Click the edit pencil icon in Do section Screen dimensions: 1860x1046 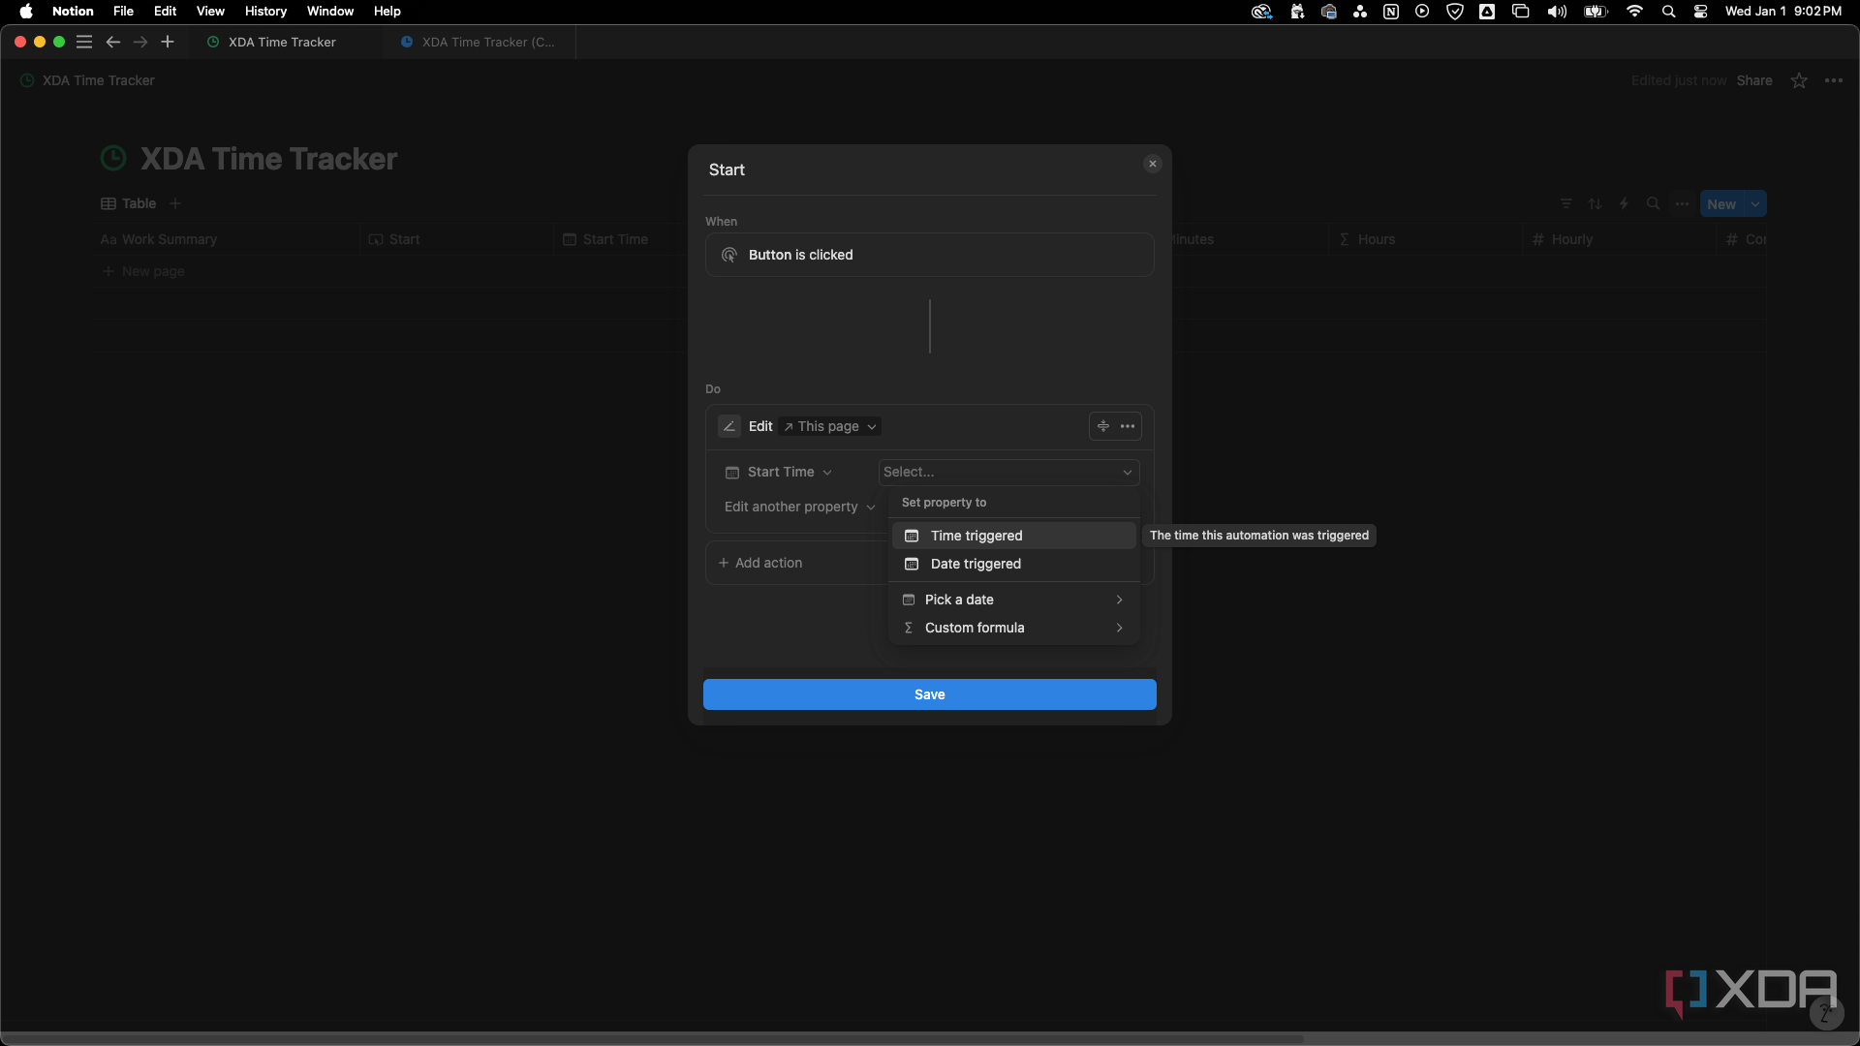click(729, 425)
